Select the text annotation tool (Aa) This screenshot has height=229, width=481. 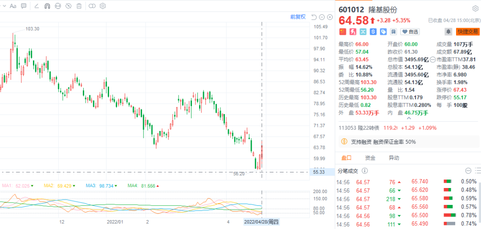pyautogui.click(x=13, y=6)
